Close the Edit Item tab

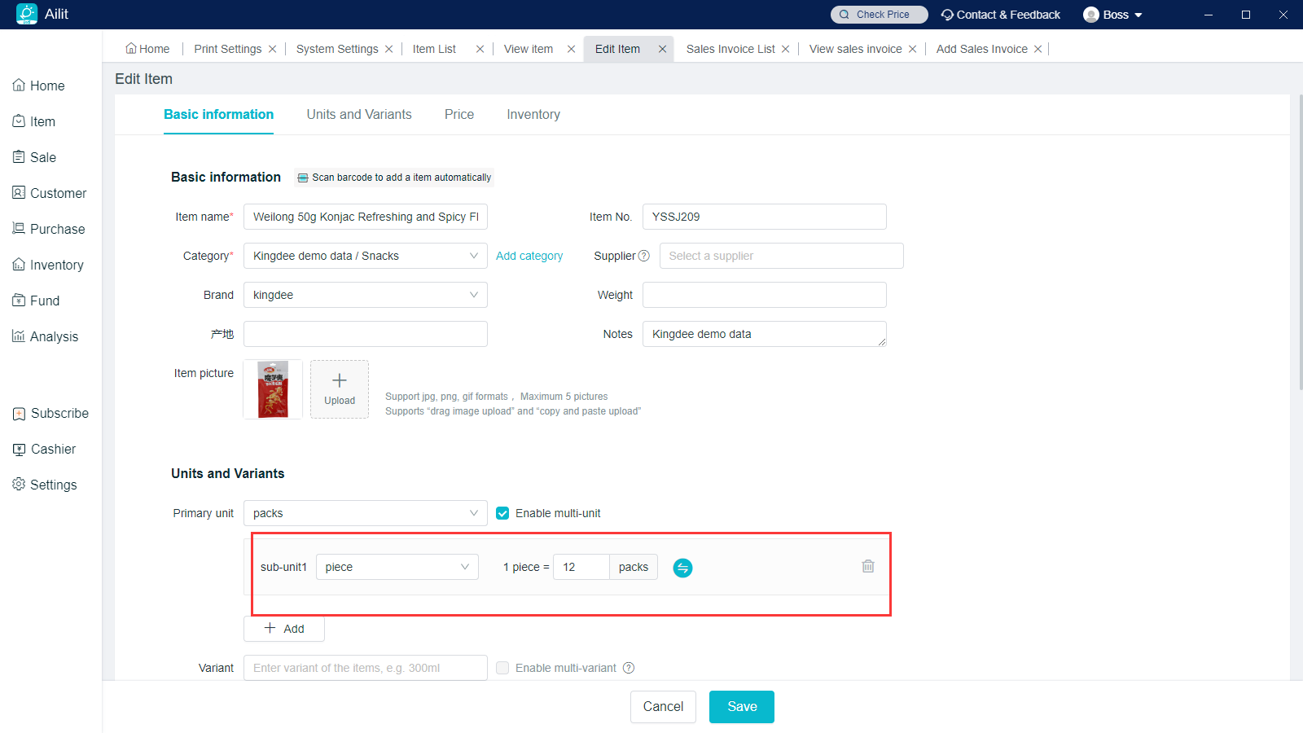pyautogui.click(x=663, y=49)
